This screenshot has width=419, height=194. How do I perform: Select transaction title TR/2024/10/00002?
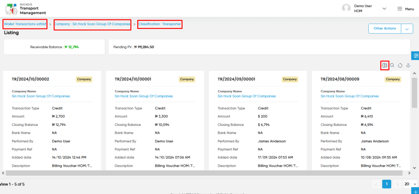coord(30,79)
